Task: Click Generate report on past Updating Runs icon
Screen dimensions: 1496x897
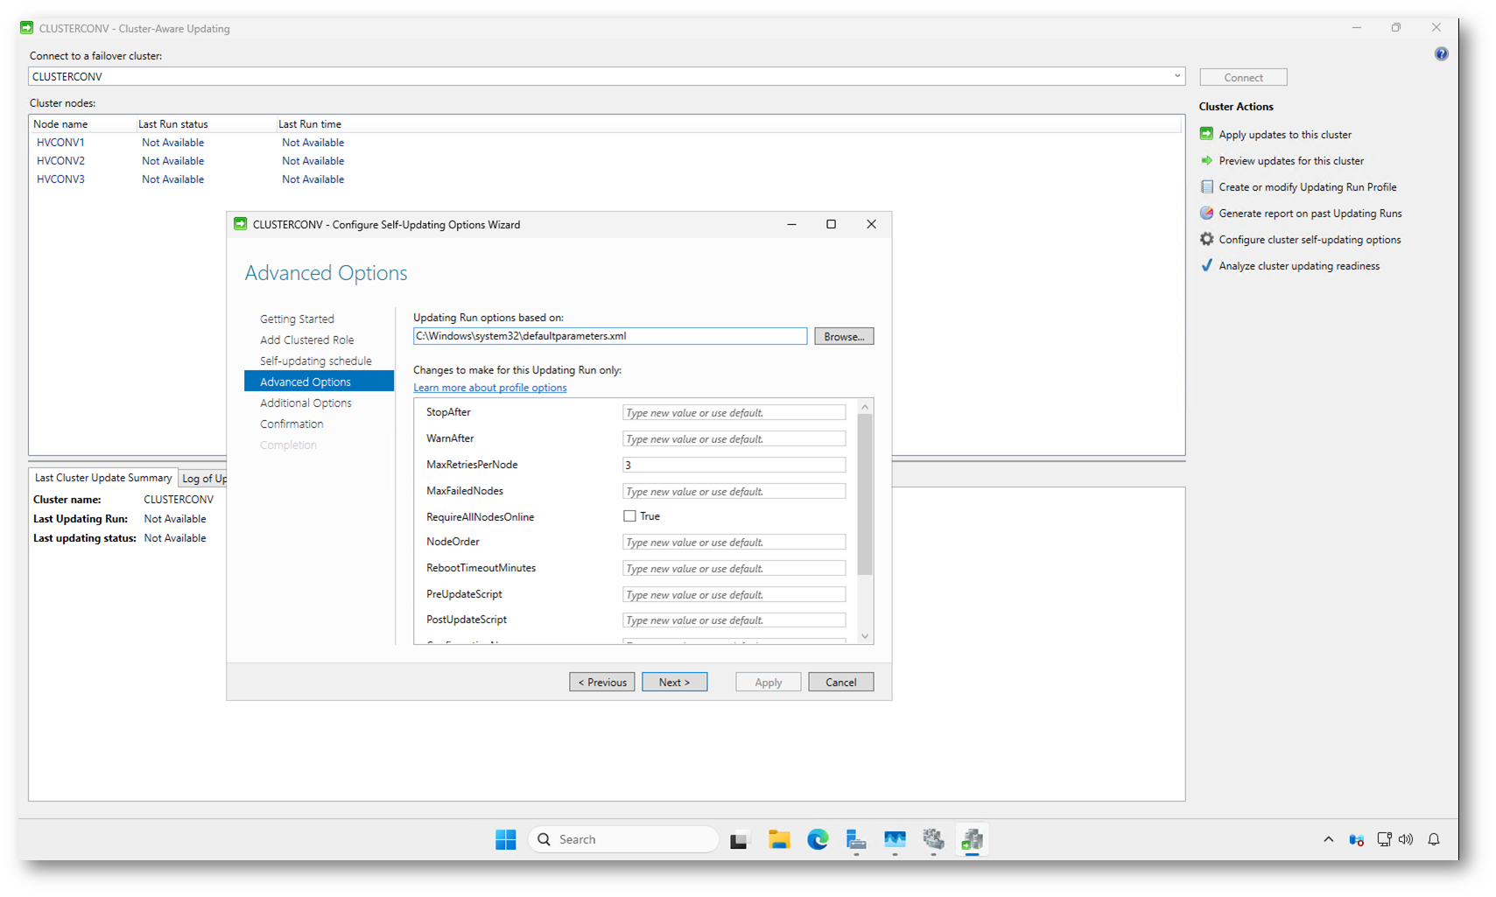Action: coord(1206,214)
